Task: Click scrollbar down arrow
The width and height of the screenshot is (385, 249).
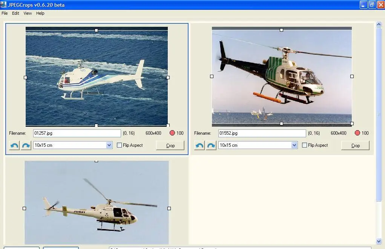Action: (379, 241)
